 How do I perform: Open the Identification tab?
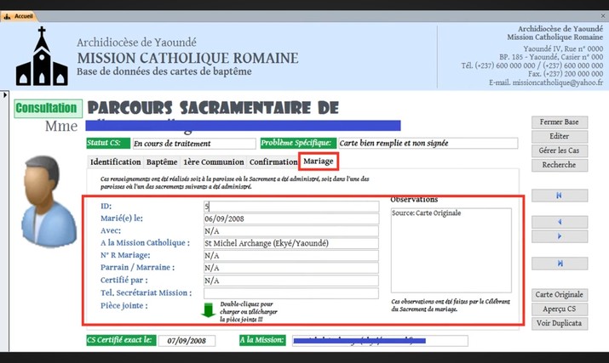click(115, 162)
